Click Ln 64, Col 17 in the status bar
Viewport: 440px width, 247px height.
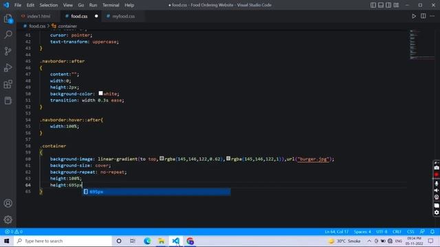pyautogui.click(x=336, y=232)
